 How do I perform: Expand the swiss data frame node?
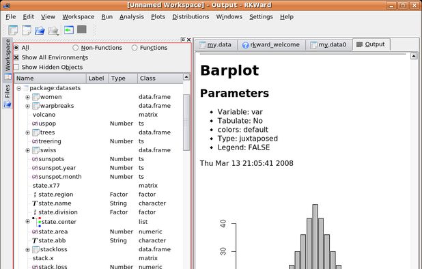27,150
